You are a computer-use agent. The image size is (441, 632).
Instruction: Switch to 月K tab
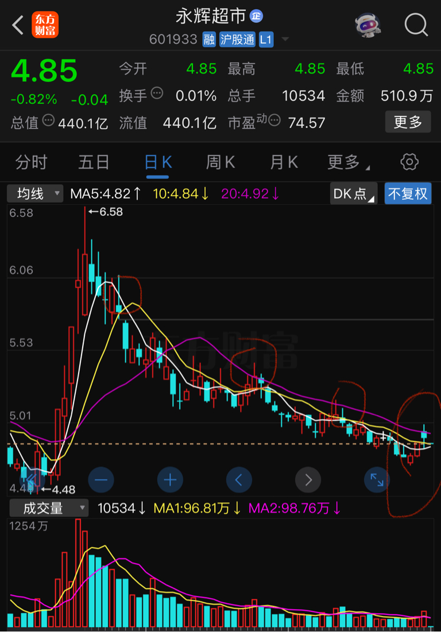pos(284,162)
